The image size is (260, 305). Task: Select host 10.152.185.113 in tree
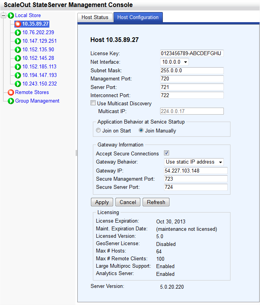39,67
